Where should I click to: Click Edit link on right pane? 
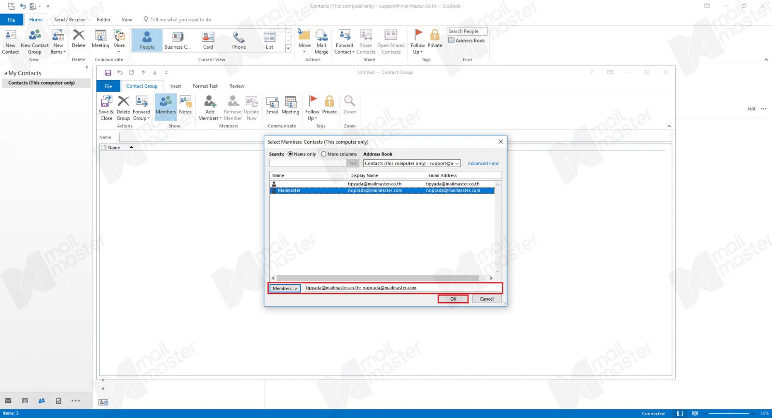click(x=751, y=109)
